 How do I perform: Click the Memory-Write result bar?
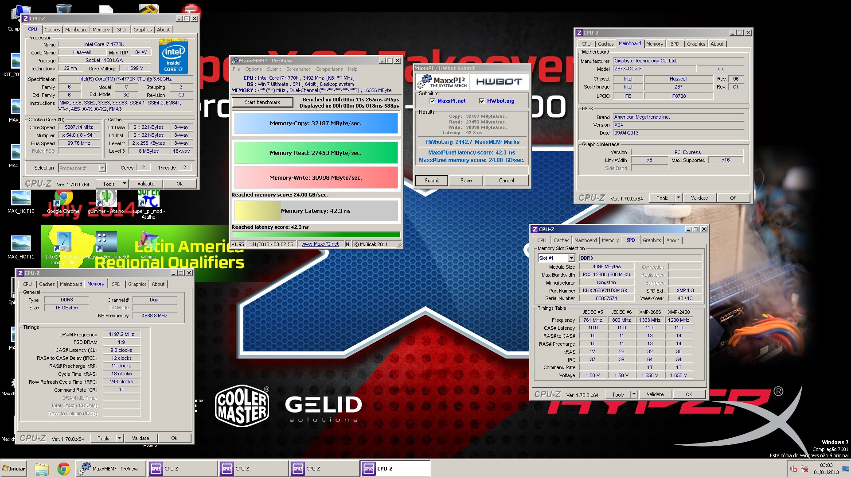316,178
